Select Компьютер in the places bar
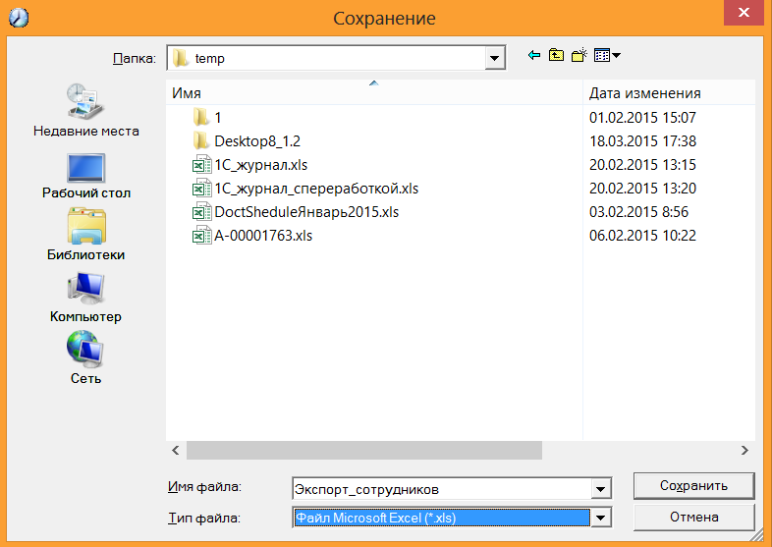Viewport: 772px width, 547px height. point(85,298)
